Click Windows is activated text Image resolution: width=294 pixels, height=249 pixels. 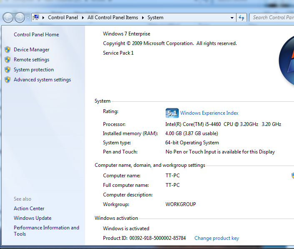point(126,229)
